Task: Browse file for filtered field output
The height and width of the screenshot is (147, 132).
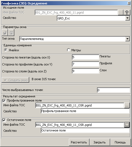Action: coord(127,105)
